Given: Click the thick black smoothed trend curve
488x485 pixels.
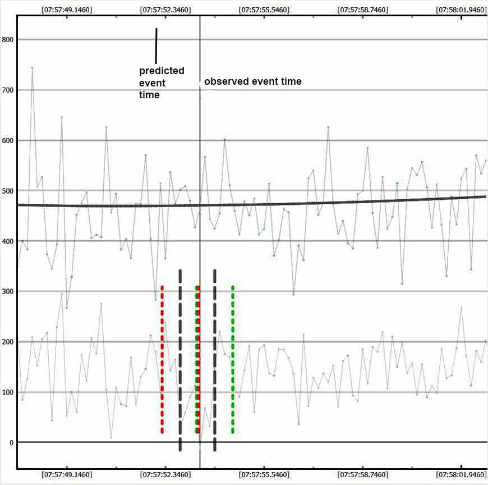Looking at the screenshot, I should (x=252, y=204).
